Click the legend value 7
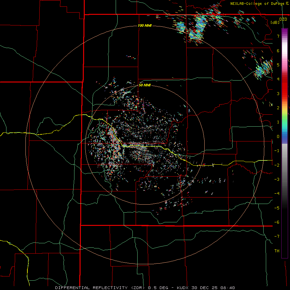Image resolution: width=290 pixels, height=290 pixels. [278, 36]
